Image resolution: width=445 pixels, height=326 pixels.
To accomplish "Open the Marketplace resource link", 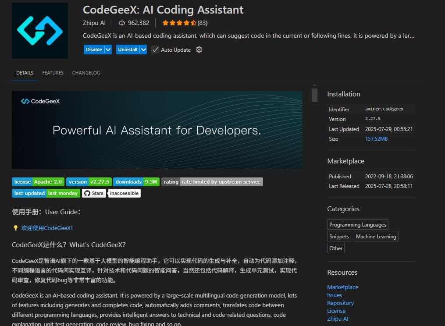I will [x=342, y=287].
